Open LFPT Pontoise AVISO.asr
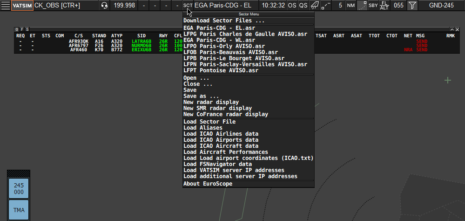The width and height of the screenshot is (465, 221). click(249, 70)
